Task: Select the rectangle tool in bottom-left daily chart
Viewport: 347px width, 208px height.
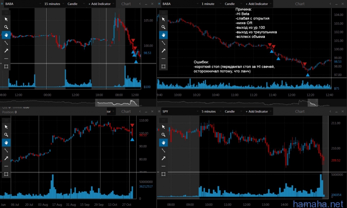Action: pyautogui.click(x=6, y=174)
